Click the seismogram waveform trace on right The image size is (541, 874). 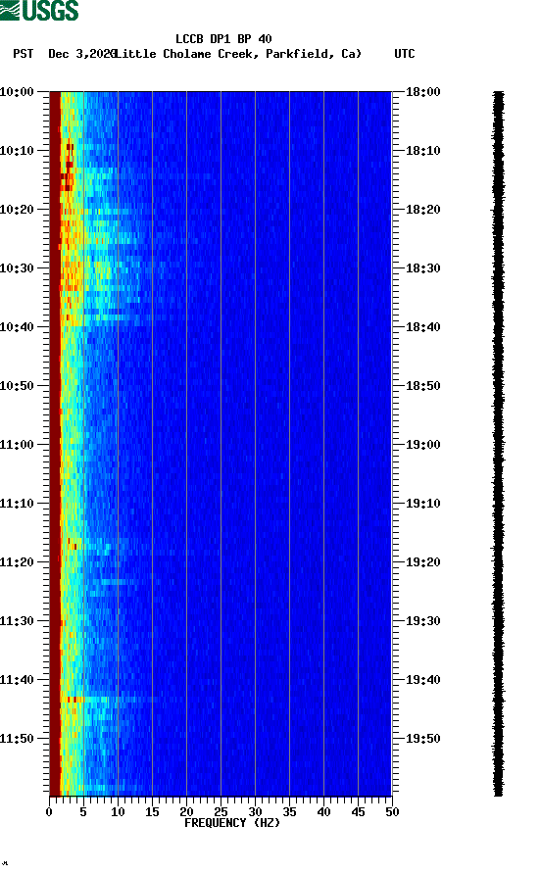pyautogui.click(x=499, y=444)
